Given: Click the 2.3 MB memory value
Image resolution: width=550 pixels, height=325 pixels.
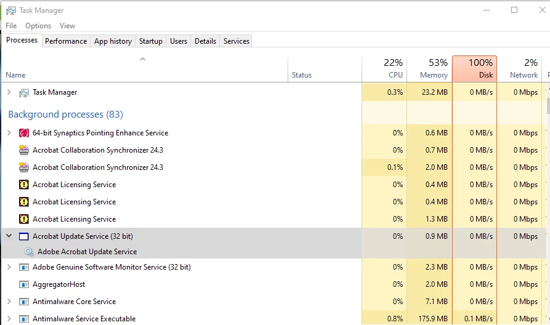Looking at the screenshot, I should [436, 267].
